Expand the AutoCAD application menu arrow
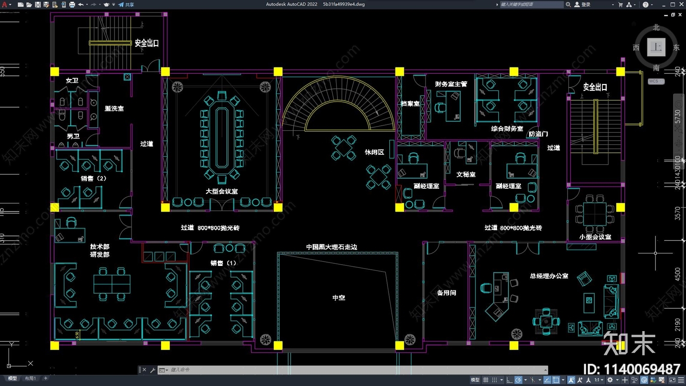 tap(10, 4)
